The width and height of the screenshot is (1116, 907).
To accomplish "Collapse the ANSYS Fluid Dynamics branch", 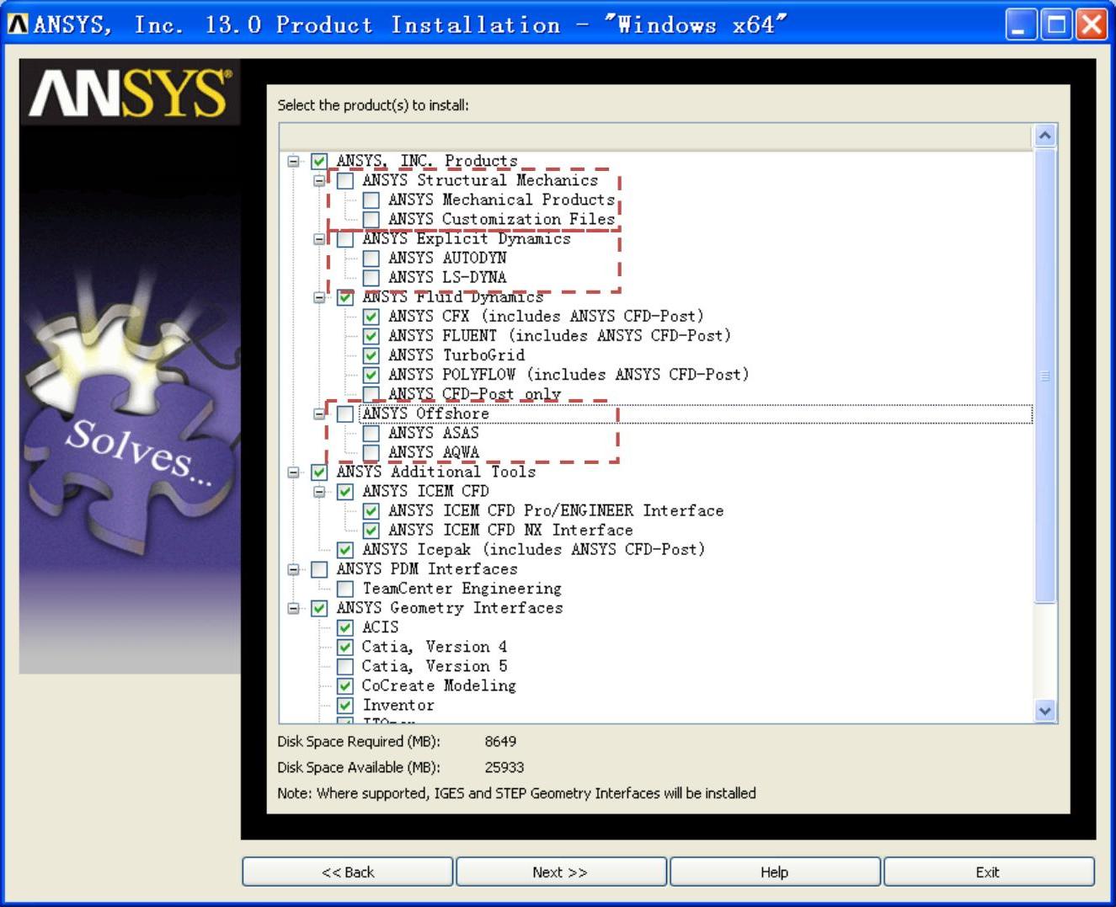I will [319, 297].
